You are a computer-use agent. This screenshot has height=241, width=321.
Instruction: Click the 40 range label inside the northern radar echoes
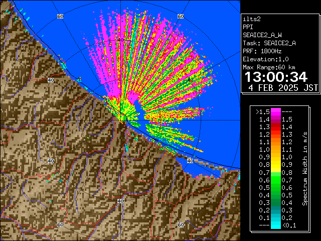tap(121, 40)
